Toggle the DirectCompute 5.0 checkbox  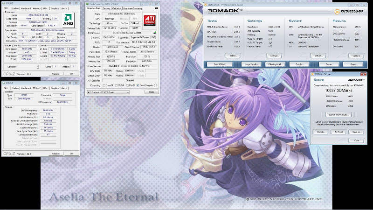click(x=138, y=85)
